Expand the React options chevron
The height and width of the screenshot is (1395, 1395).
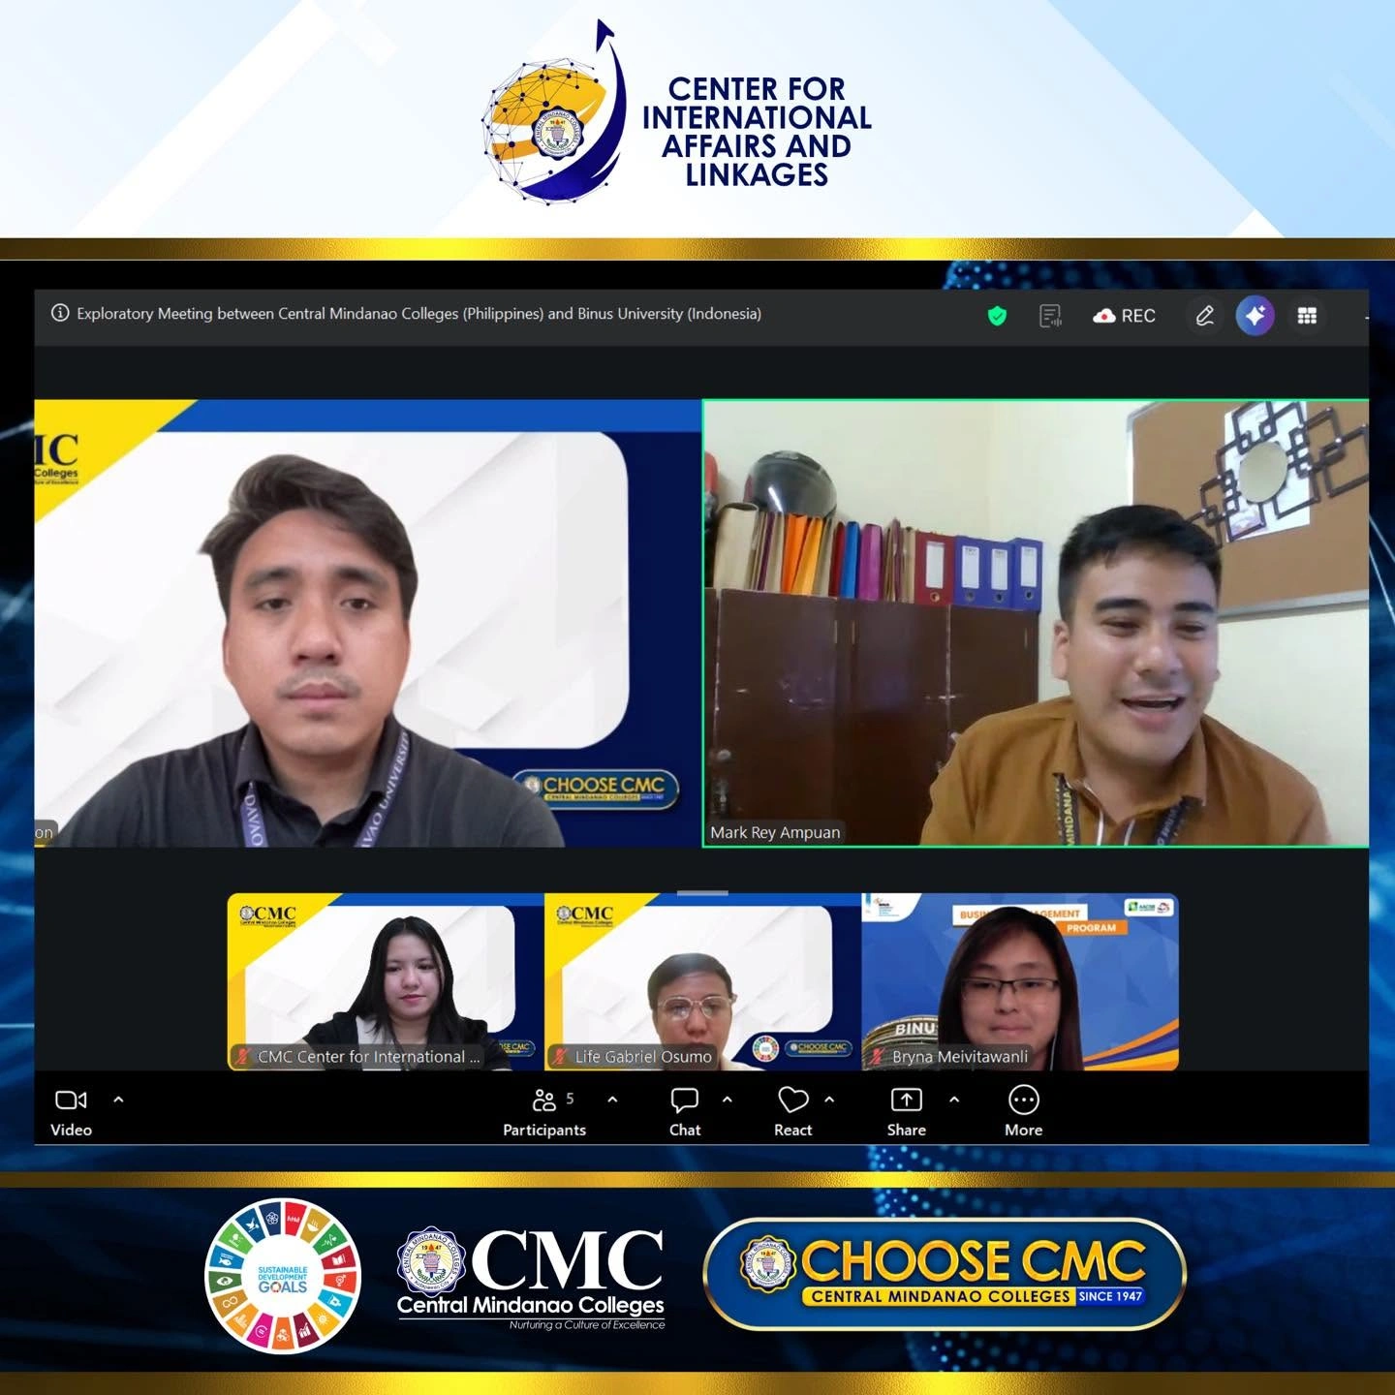click(829, 1100)
